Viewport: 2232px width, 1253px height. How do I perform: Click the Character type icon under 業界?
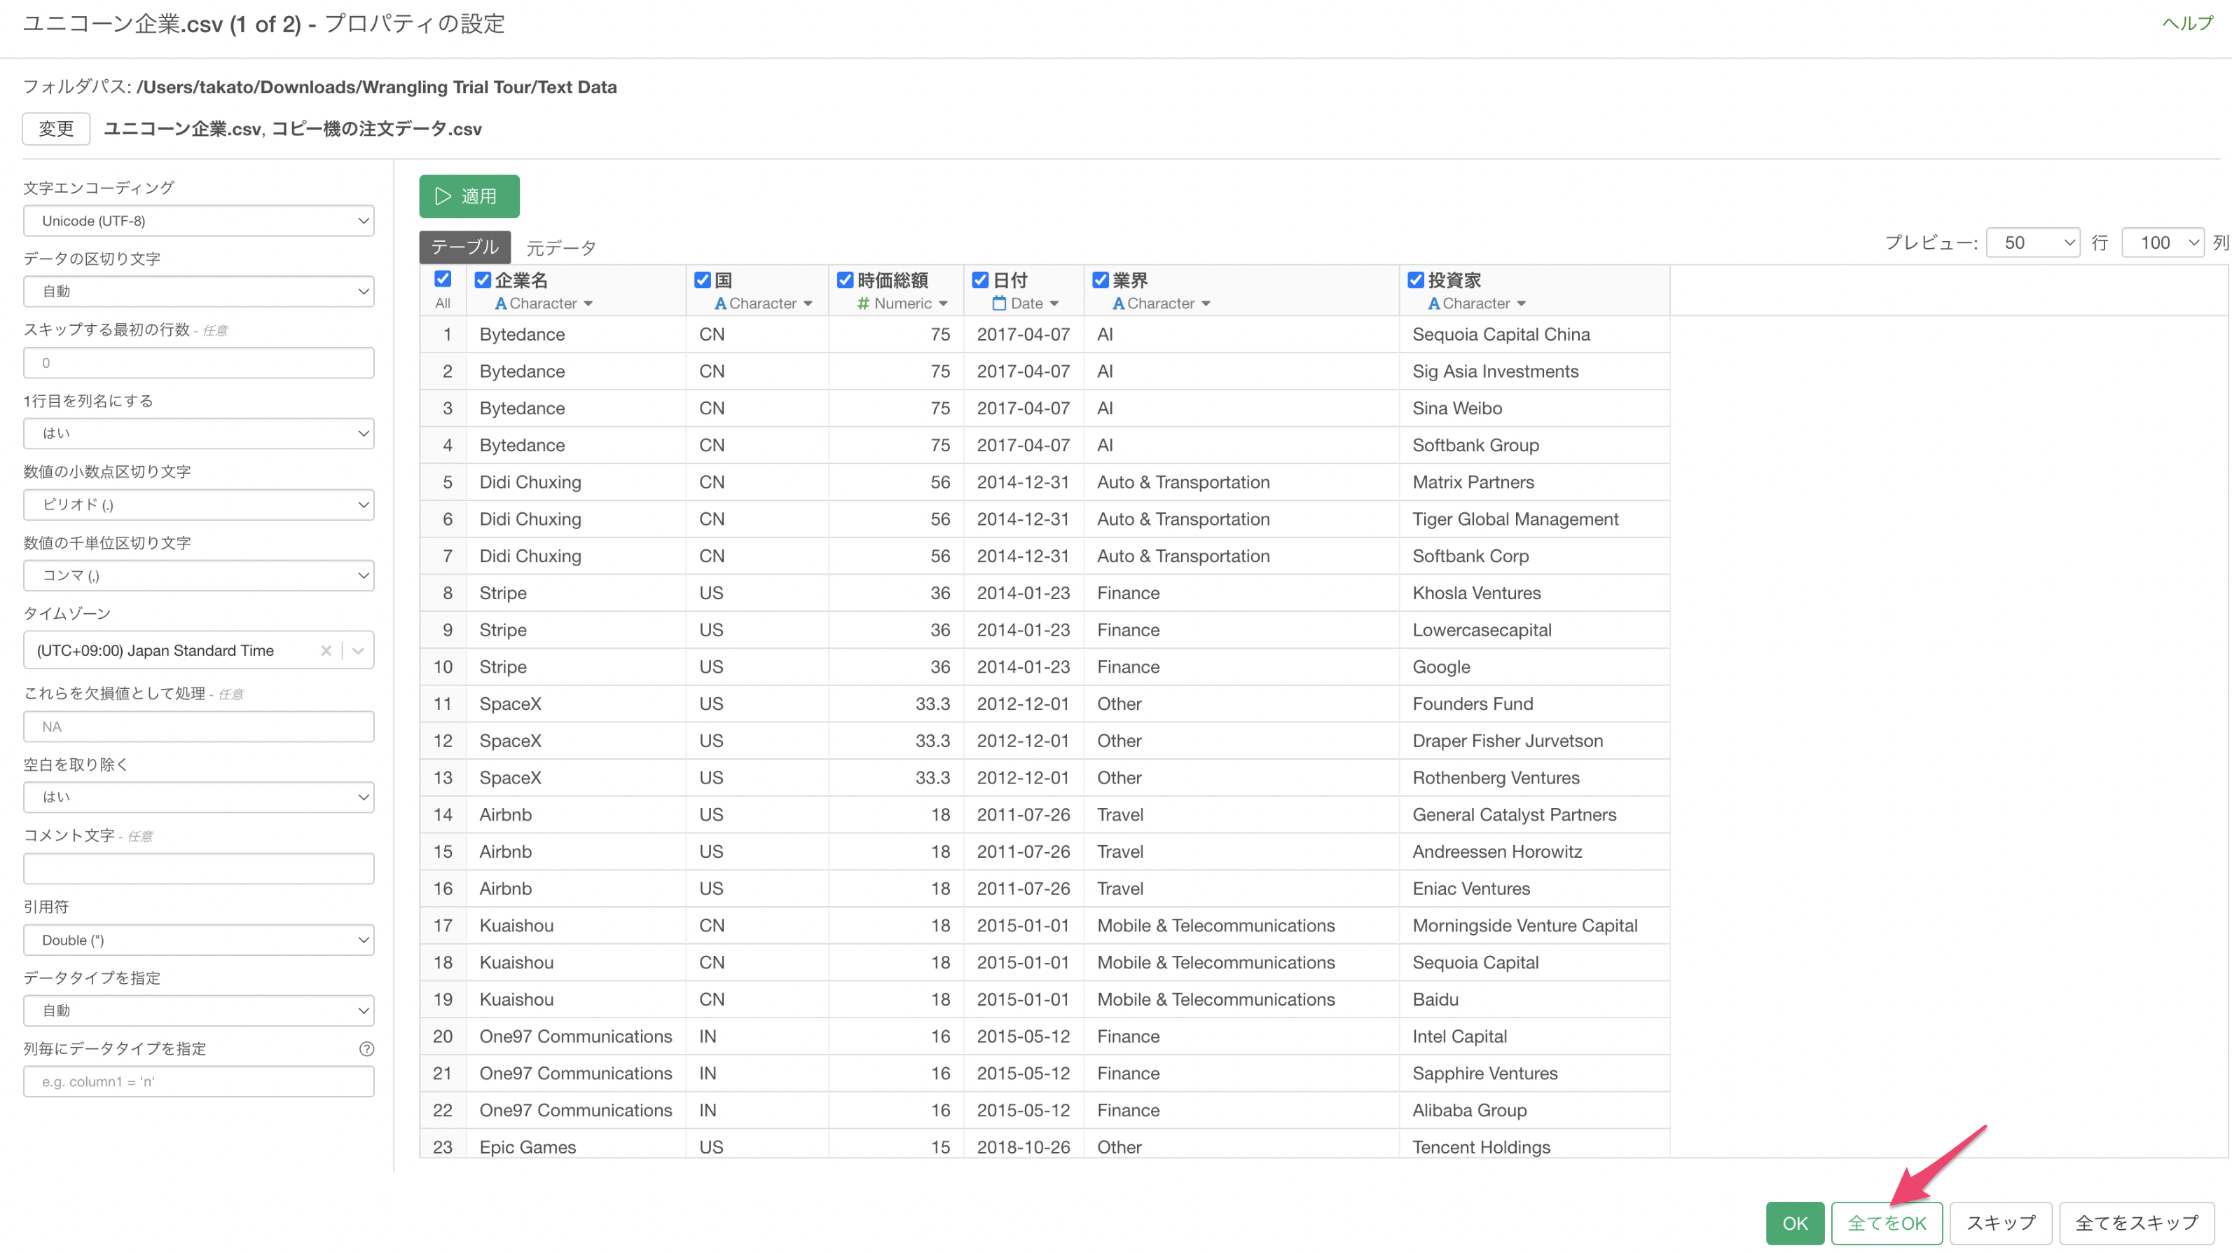(1119, 303)
